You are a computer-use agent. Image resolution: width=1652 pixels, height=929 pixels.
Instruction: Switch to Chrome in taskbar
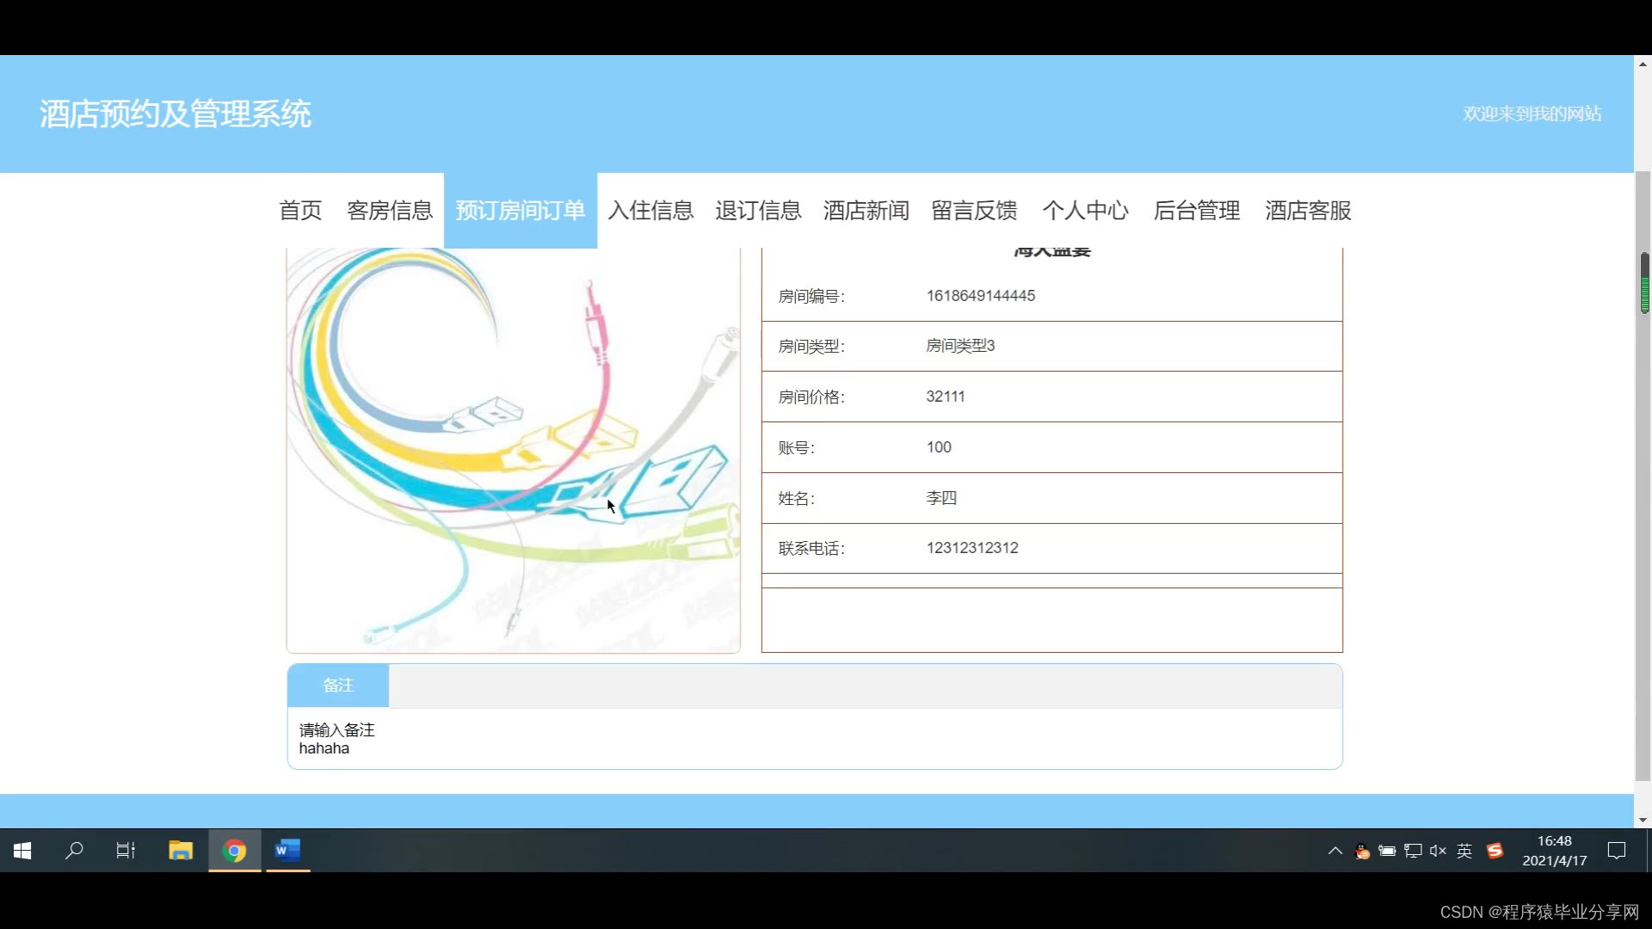[234, 851]
